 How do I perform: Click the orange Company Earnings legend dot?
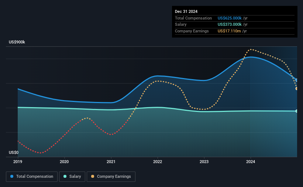pos(93,176)
